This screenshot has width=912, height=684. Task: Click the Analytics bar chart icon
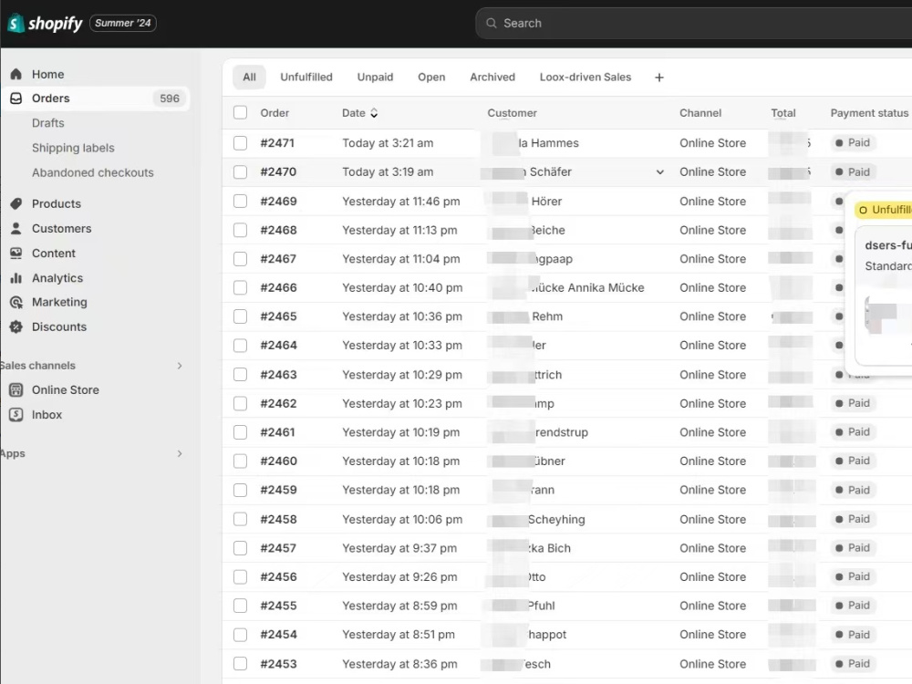[16, 278]
